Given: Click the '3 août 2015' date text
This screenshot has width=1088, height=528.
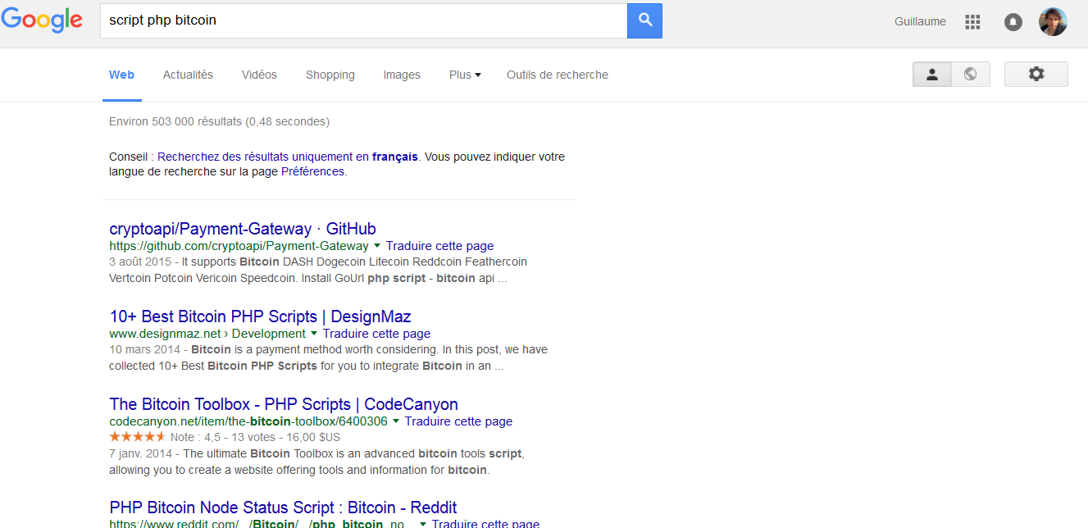Looking at the screenshot, I should click(140, 262).
